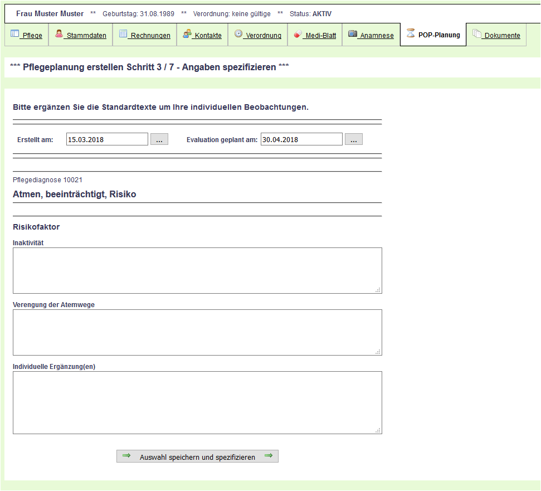This screenshot has width=541, height=491.
Task: Click into the Erstellt am date field
Action: (x=107, y=139)
